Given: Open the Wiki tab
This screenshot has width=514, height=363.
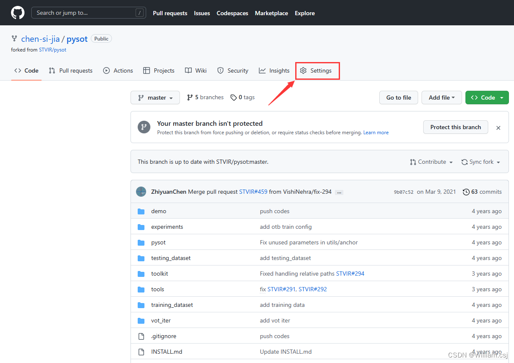Looking at the screenshot, I should click(196, 70).
